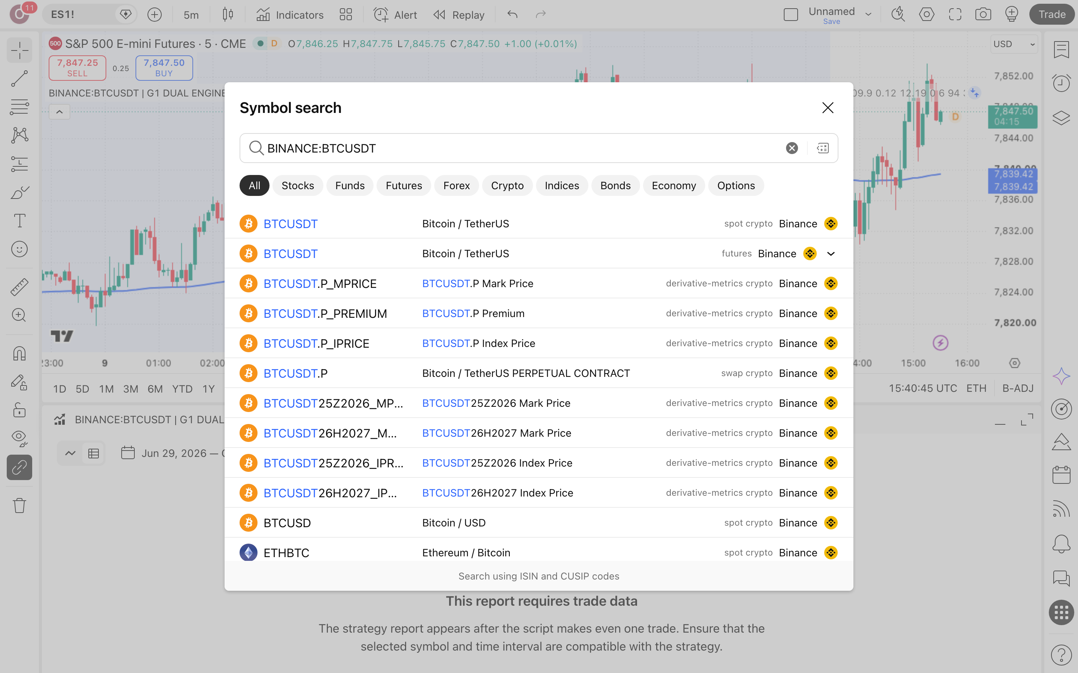Start Bar Replay mode
The image size is (1078, 673).
459,15
